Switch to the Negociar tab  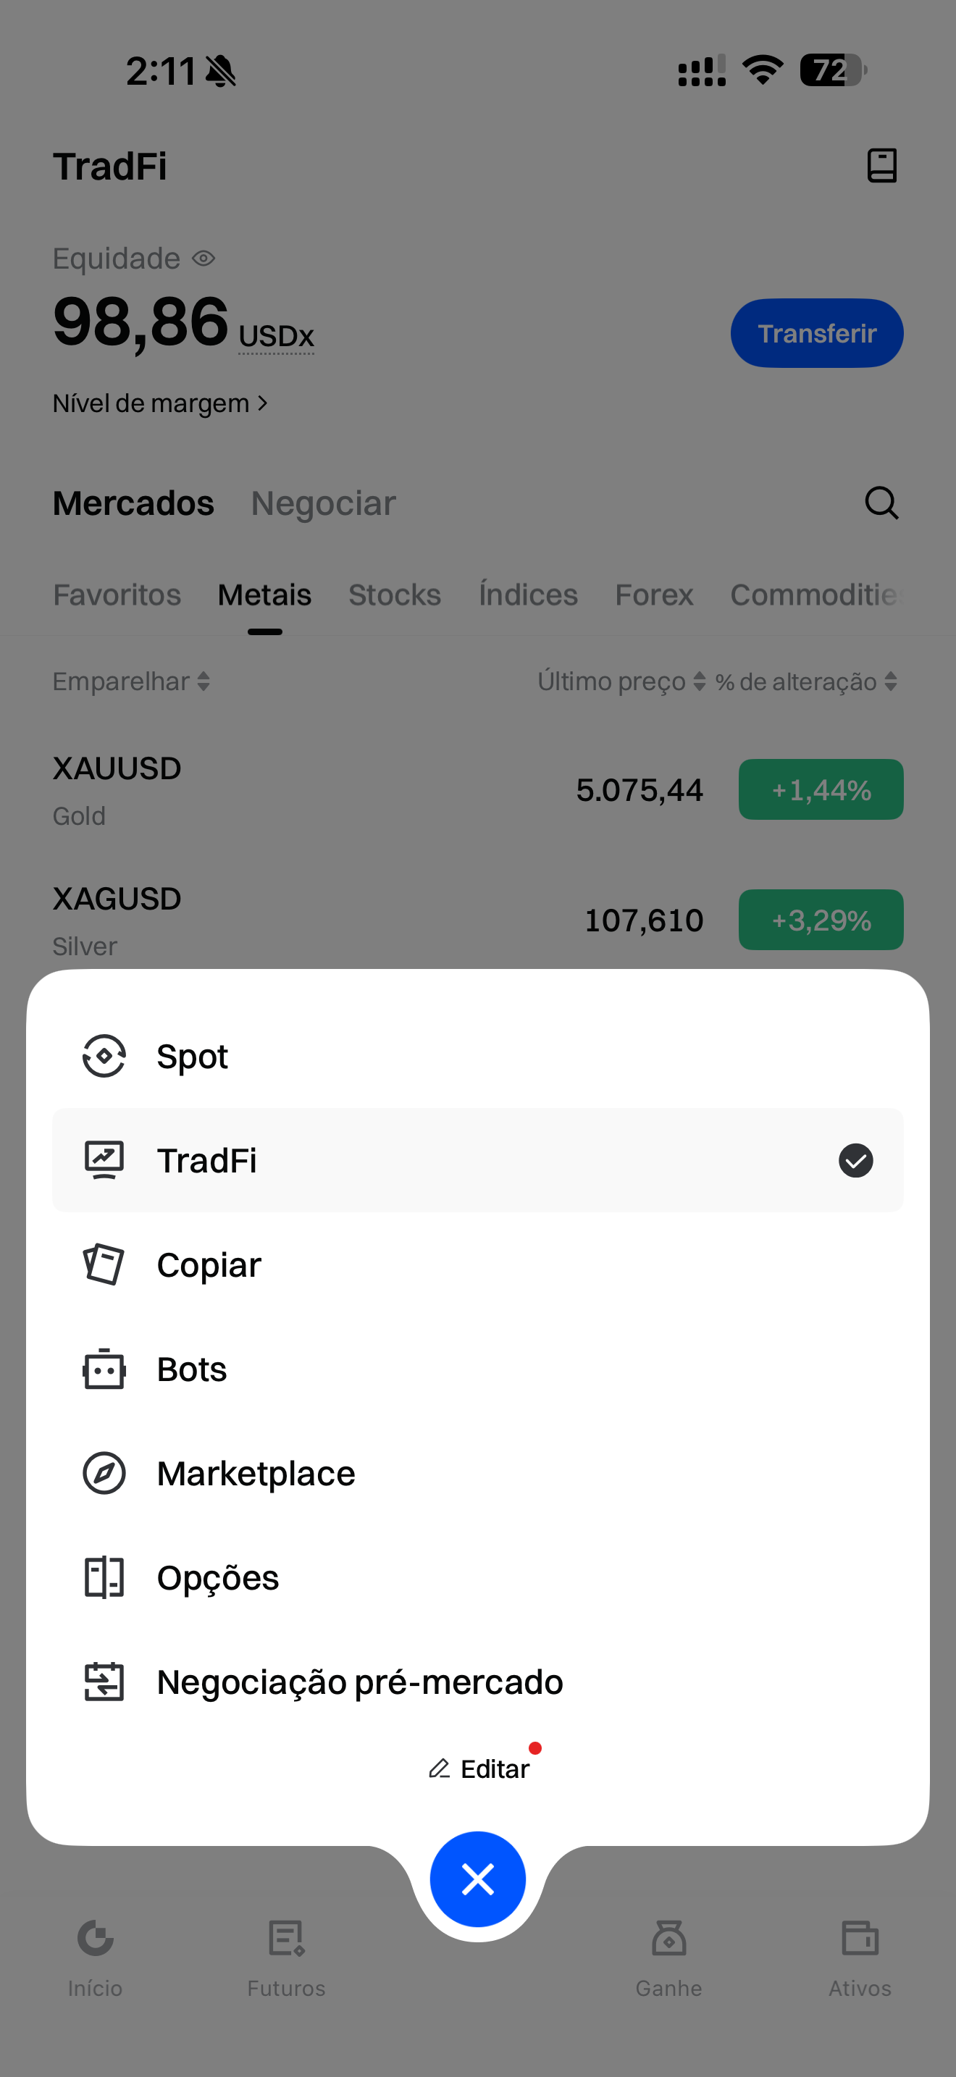point(323,504)
